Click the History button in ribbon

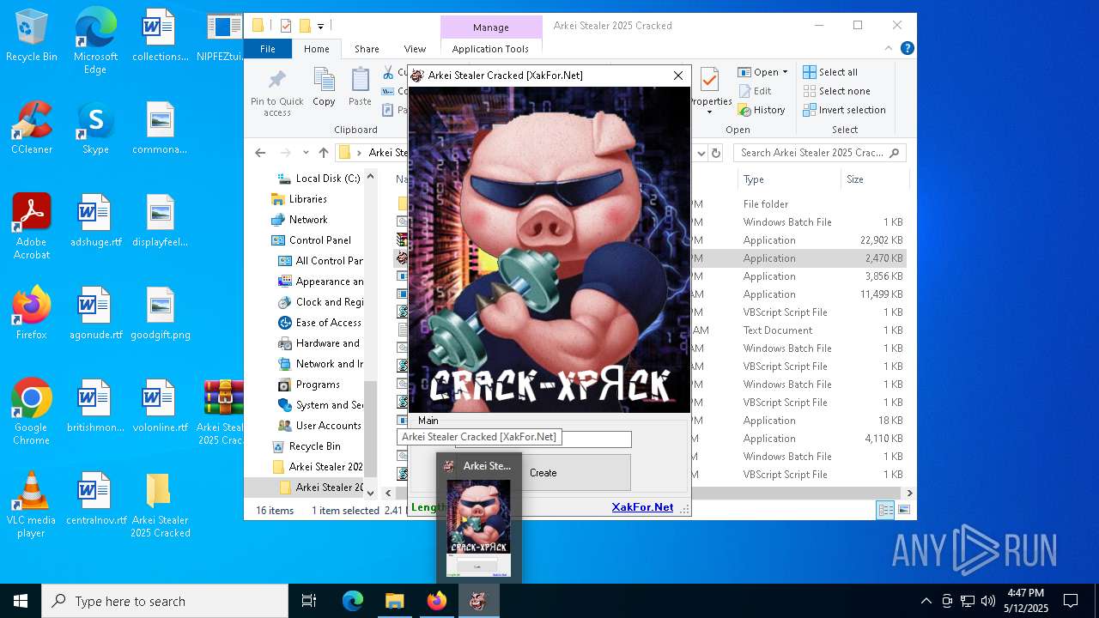pyautogui.click(x=762, y=110)
